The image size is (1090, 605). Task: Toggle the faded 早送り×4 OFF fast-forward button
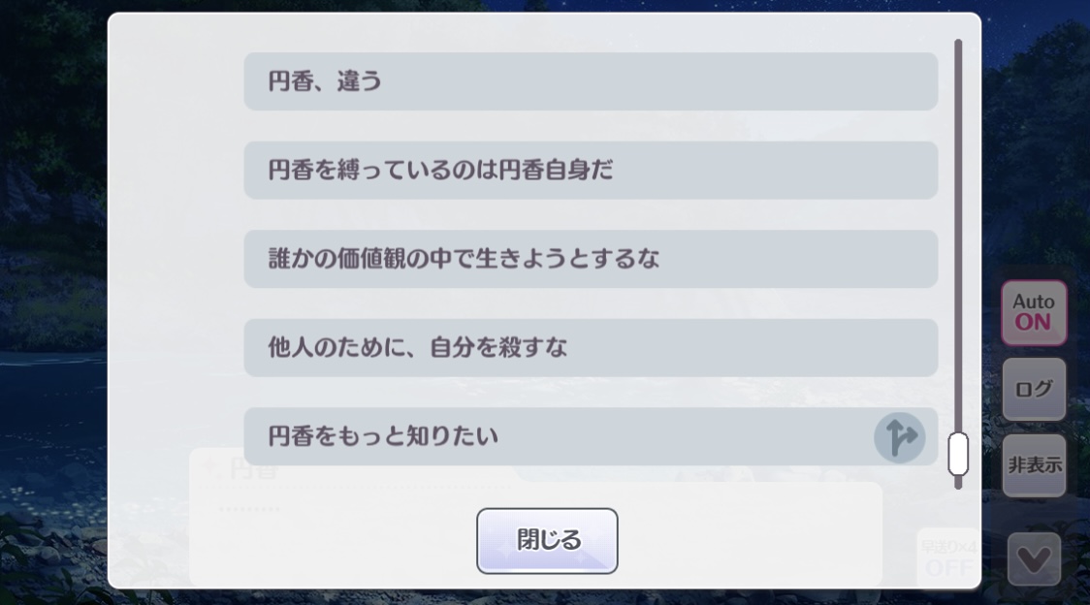948,557
